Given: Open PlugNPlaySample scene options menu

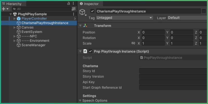Looking at the screenshot, I should tap(74, 14).
